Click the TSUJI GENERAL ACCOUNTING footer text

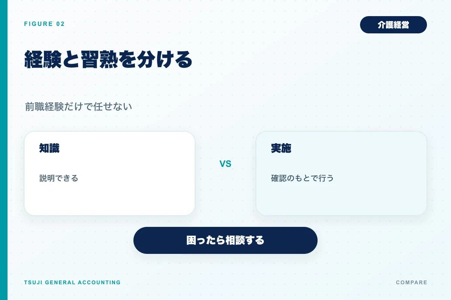coord(72,282)
